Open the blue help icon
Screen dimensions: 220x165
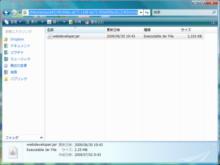tap(213, 22)
